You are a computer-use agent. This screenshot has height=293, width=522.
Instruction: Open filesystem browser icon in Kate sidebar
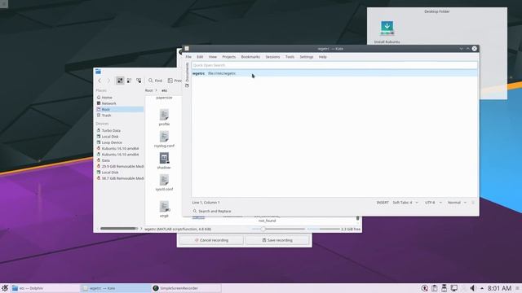pyautogui.click(x=187, y=85)
